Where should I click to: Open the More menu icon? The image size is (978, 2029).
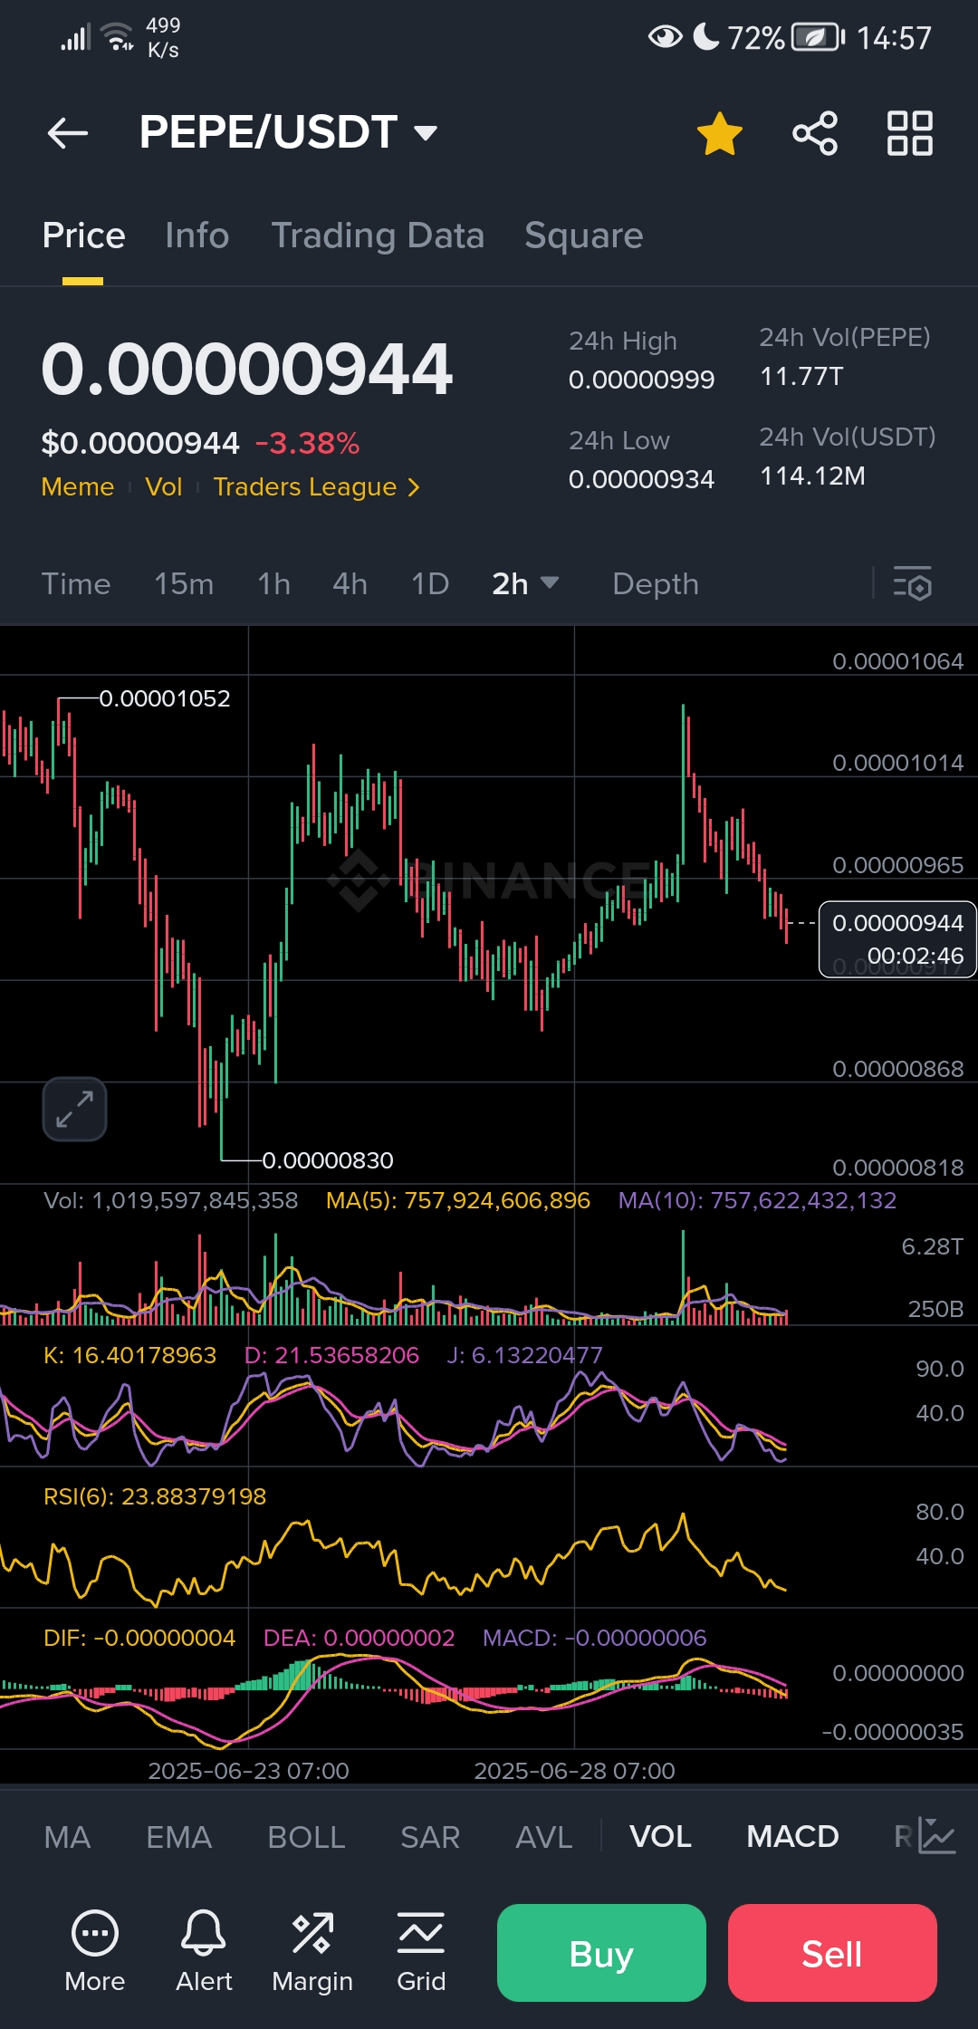(95, 1952)
